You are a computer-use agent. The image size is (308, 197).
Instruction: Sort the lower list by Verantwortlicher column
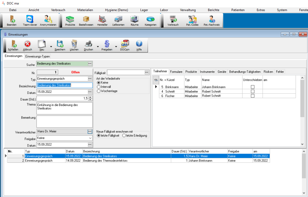(208, 151)
